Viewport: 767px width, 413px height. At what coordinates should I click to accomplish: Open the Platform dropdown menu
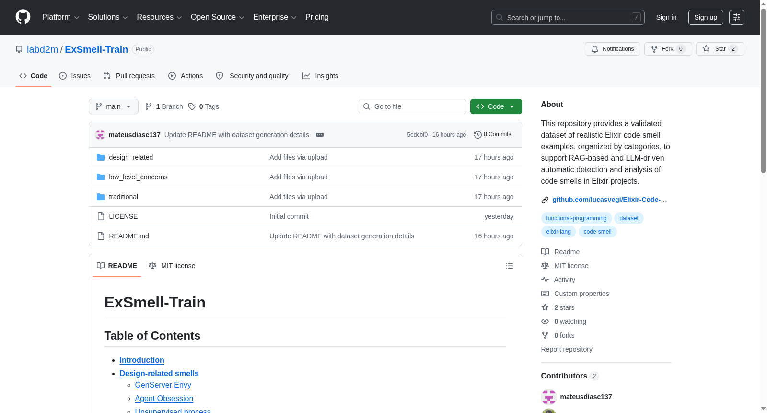(x=60, y=17)
